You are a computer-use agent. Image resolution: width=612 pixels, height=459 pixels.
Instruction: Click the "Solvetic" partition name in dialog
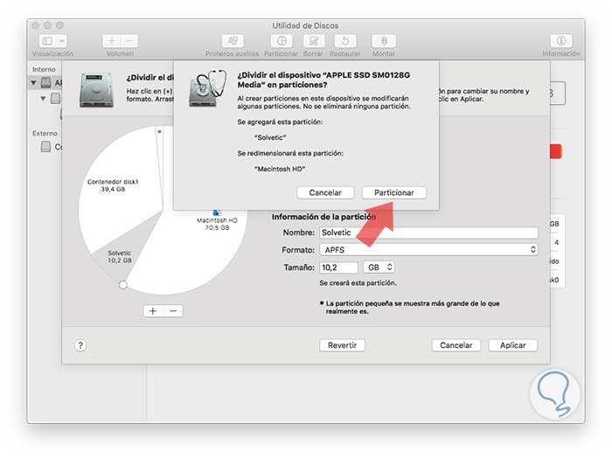(270, 137)
